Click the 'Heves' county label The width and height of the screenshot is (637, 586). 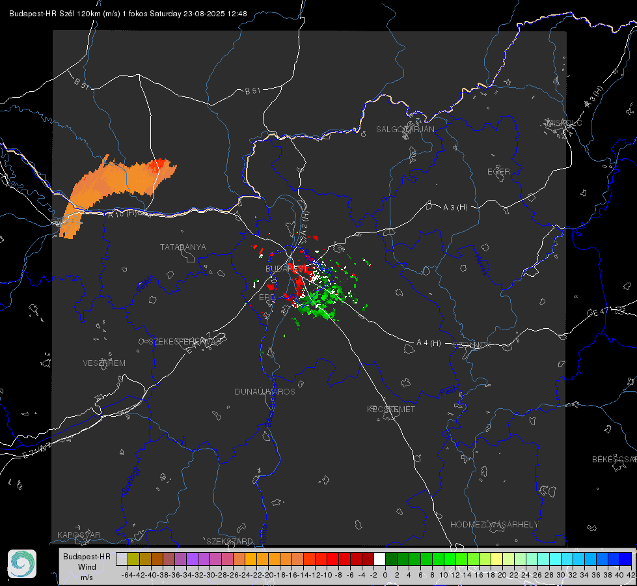(481, 264)
